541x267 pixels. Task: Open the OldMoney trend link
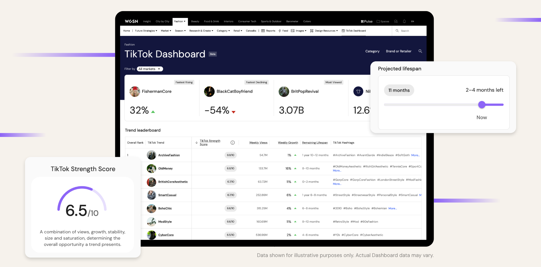coord(165,169)
